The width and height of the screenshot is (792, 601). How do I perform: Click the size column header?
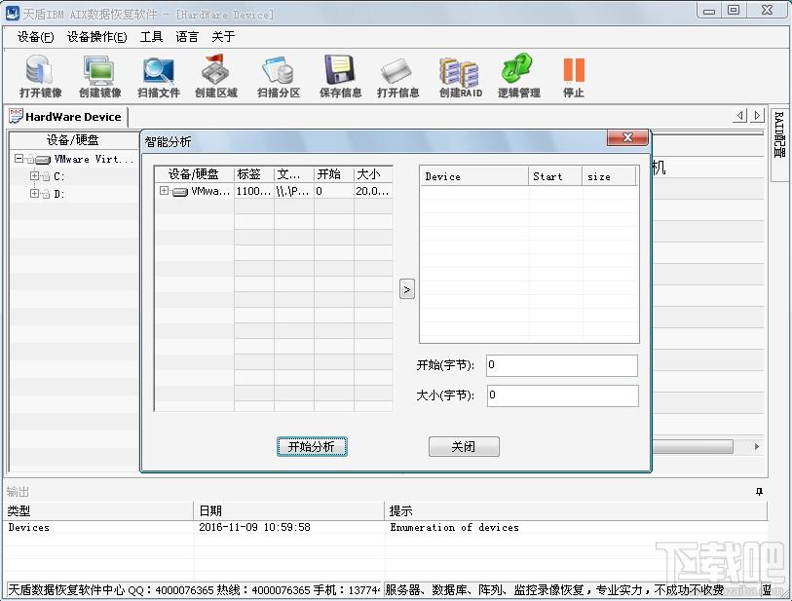(609, 176)
